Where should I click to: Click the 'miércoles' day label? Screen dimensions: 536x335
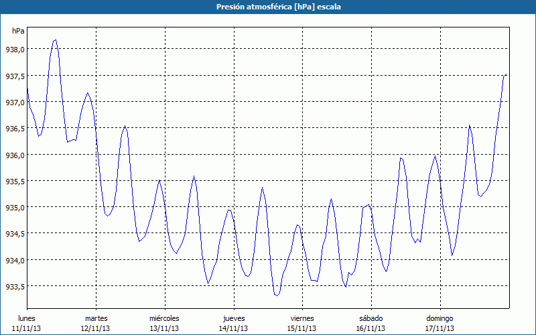164,318
